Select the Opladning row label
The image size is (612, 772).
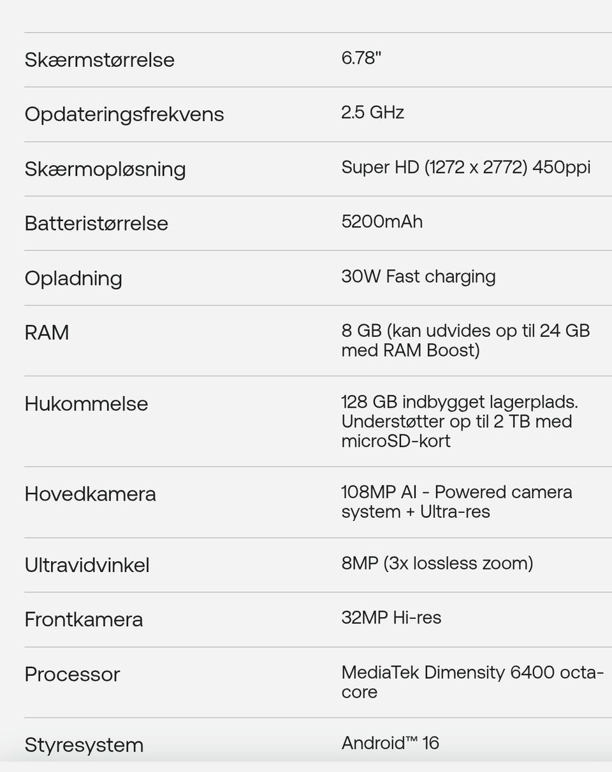[x=73, y=278]
